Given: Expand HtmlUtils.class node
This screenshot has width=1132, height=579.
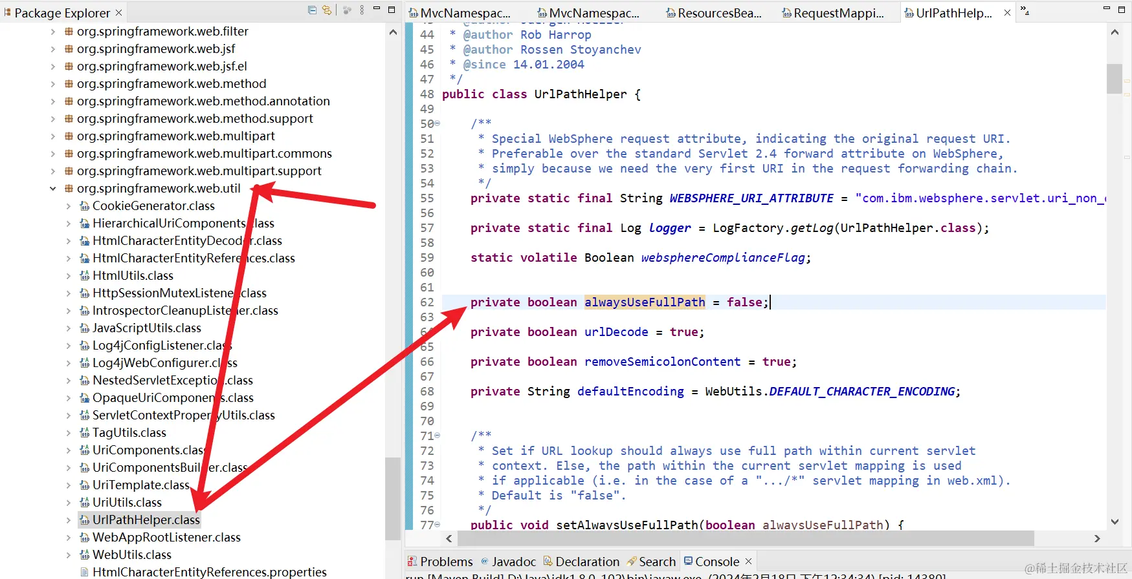Looking at the screenshot, I should click(x=69, y=276).
